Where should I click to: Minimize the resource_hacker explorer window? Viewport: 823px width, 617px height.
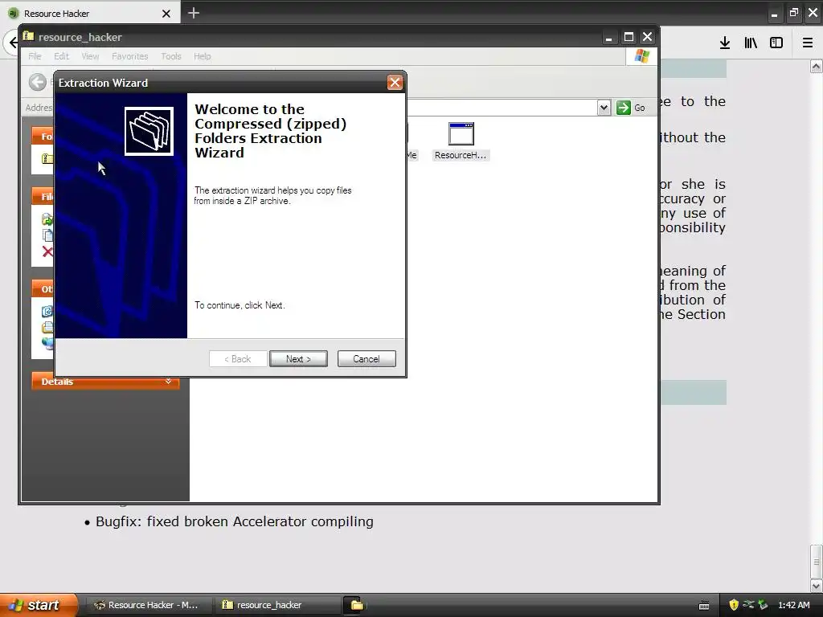[x=609, y=37]
